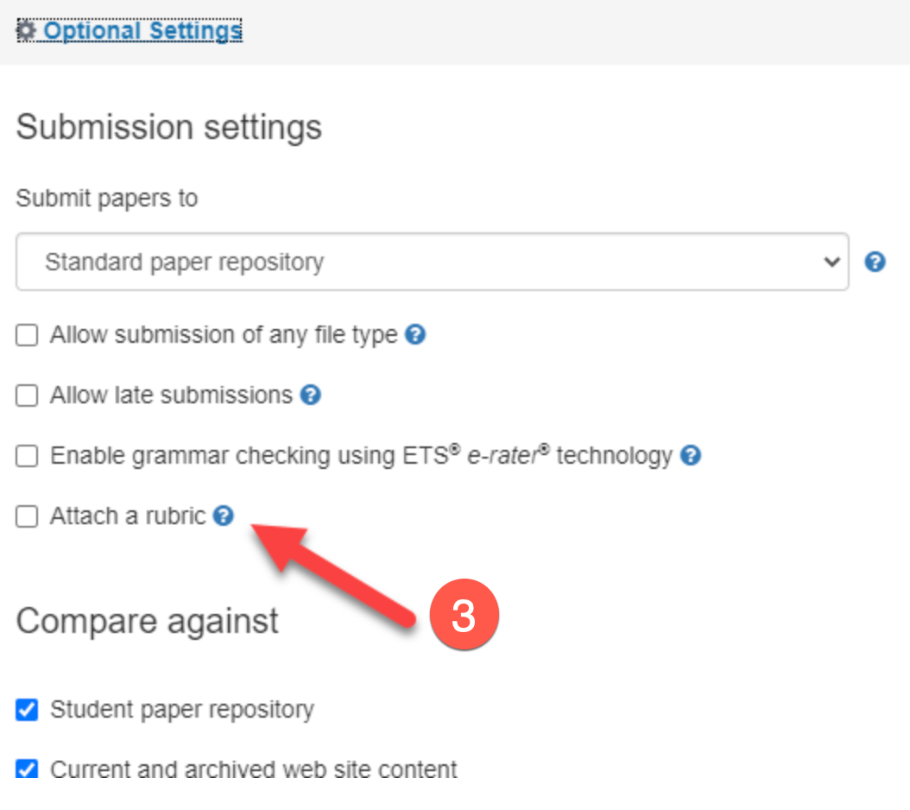Open help icon for ETS e-rater grammar checking
Screen dimensions: 910x810
(x=690, y=455)
